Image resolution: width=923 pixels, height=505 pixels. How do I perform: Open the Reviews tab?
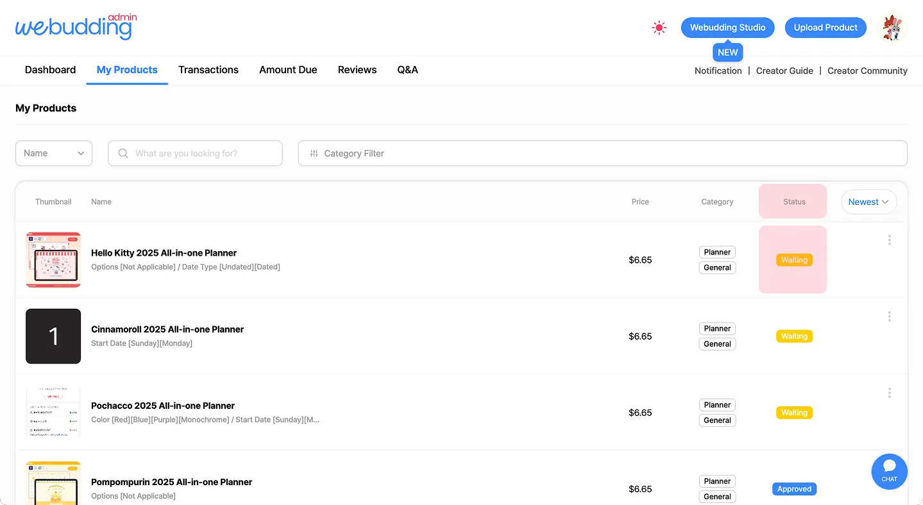point(357,70)
